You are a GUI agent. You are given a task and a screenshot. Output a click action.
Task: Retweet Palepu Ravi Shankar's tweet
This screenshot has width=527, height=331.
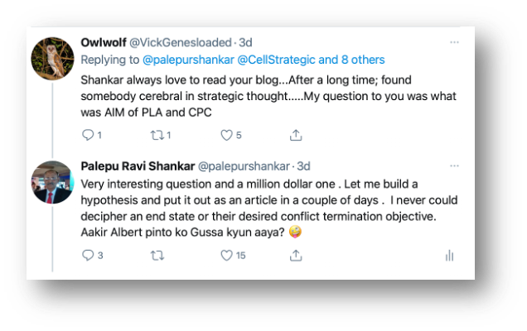pos(157,256)
